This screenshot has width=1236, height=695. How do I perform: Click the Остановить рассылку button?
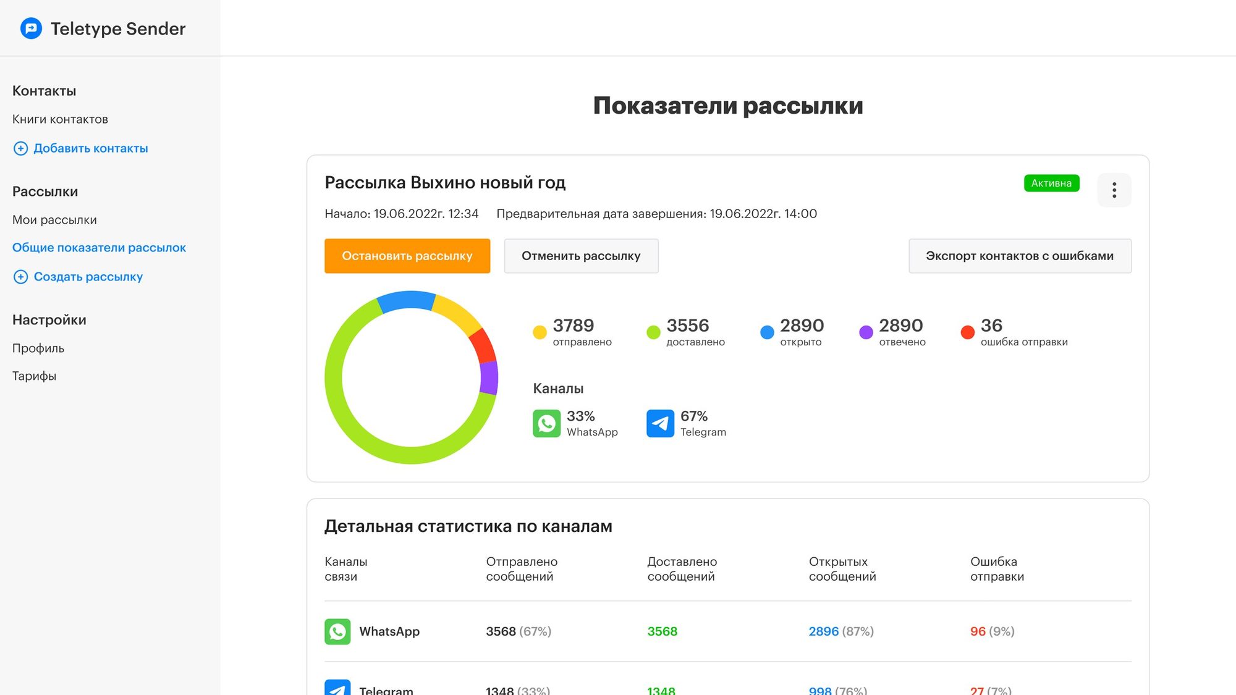point(407,256)
